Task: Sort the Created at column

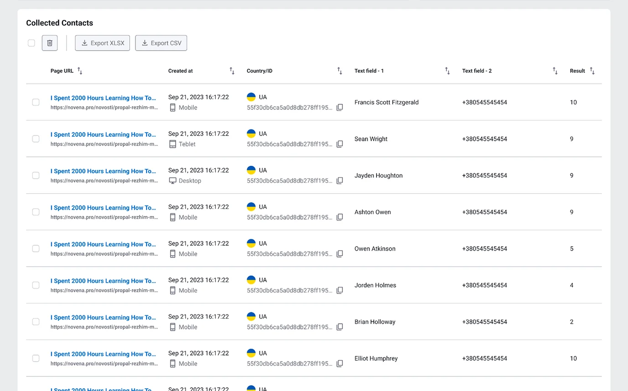Action: tap(232, 71)
